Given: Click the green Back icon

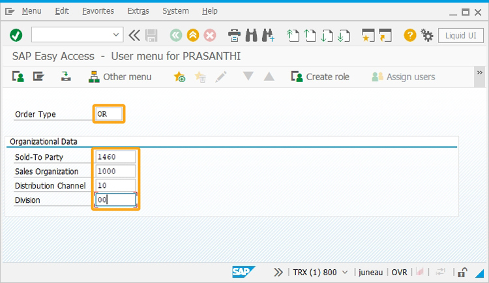Looking at the screenshot, I should pyautogui.click(x=176, y=35).
